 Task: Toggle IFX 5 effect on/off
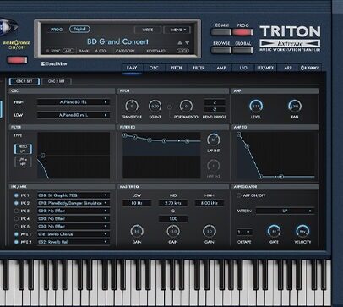16,226
